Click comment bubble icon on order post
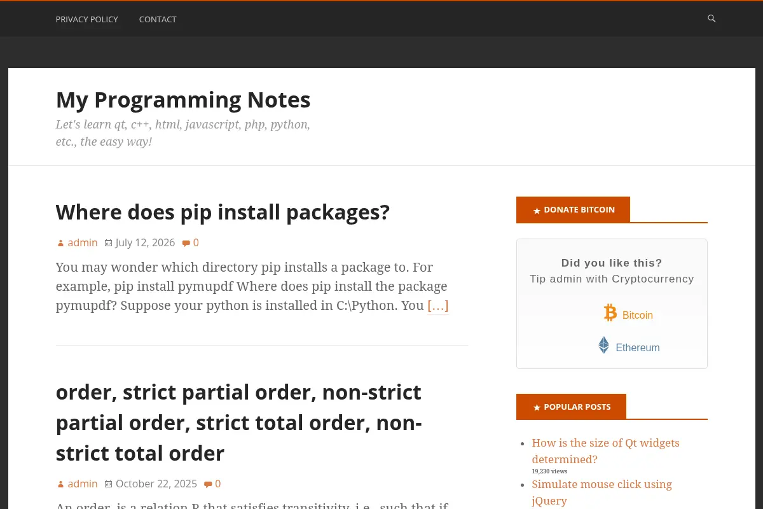The height and width of the screenshot is (509, 763). coord(208,484)
